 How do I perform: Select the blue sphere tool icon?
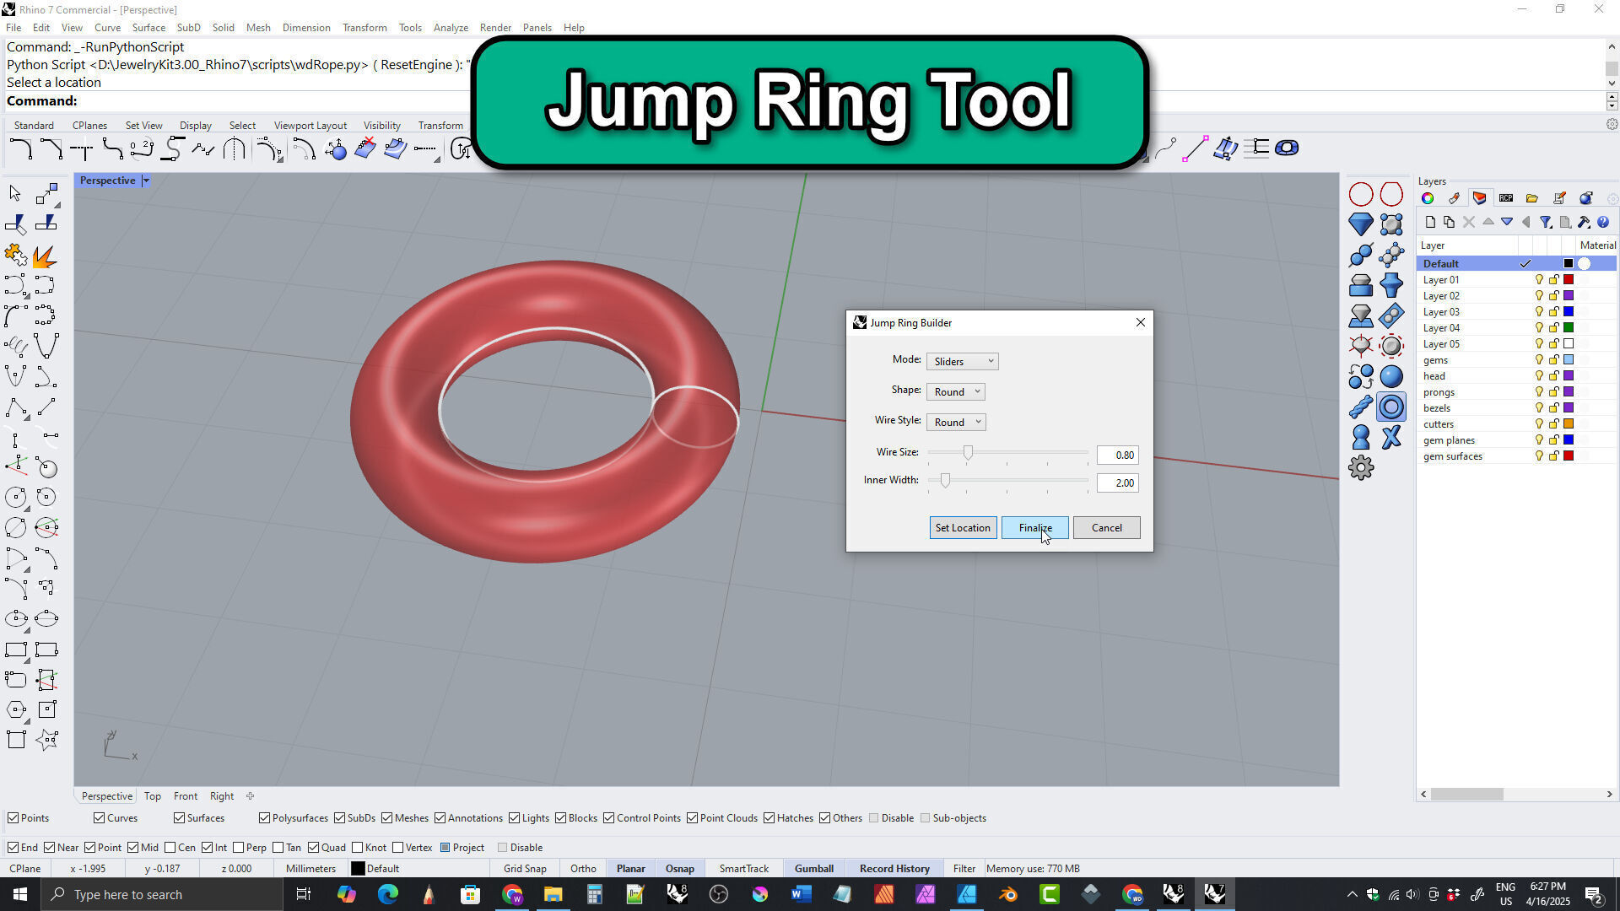pyautogui.click(x=1391, y=376)
